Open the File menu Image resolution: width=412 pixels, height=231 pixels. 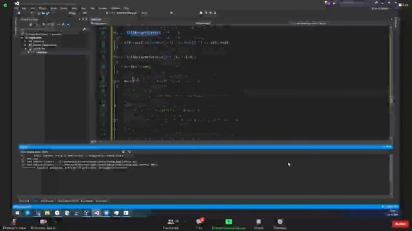17,8
